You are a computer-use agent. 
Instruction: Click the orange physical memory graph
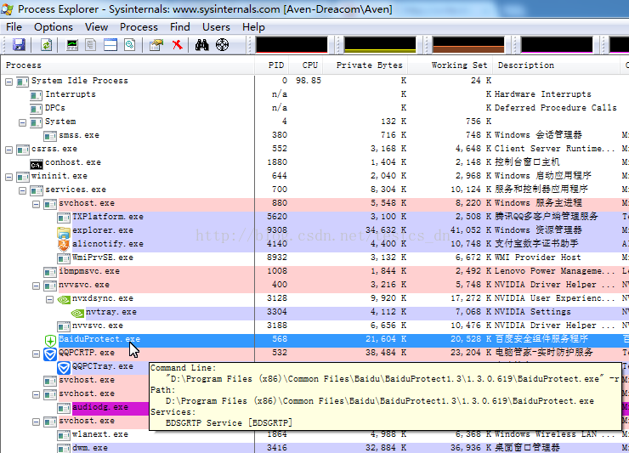pyautogui.click(x=468, y=45)
